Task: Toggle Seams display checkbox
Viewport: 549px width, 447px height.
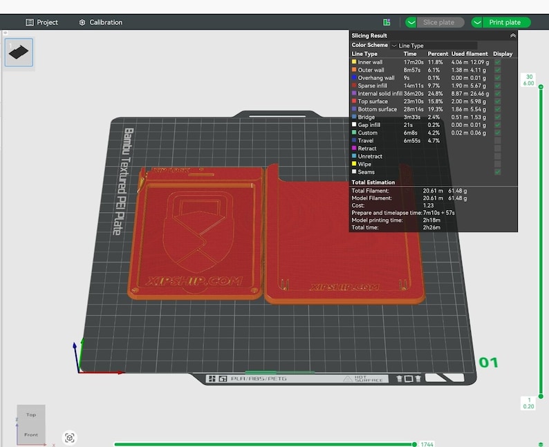Action: pos(498,172)
